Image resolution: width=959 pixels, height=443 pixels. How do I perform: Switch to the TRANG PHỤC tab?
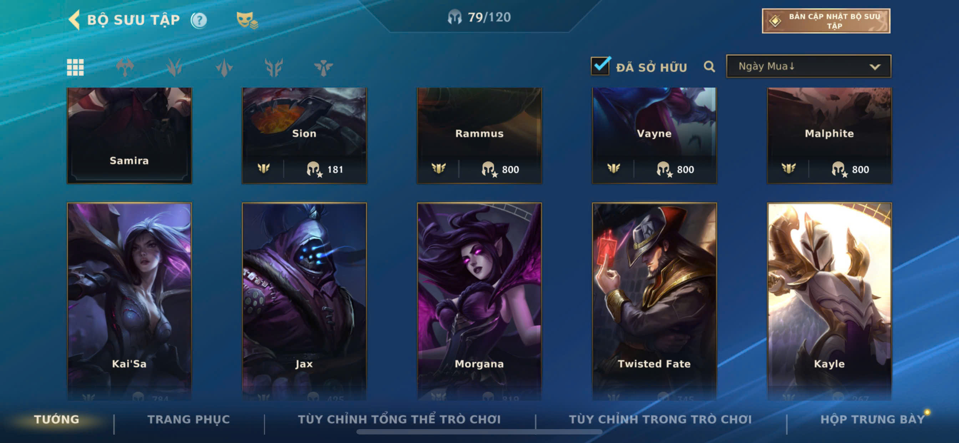pos(189,419)
